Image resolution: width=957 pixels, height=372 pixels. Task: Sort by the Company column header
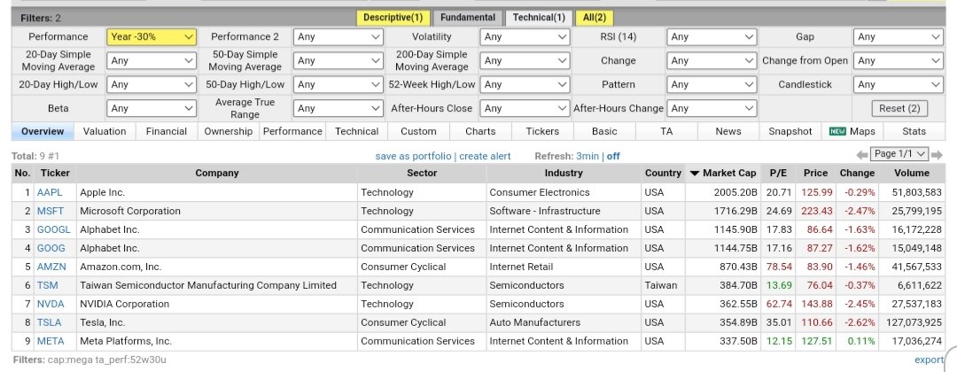pyautogui.click(x=217, y=174)
